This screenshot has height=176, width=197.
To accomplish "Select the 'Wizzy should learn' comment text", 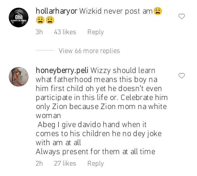I will pos(123,71).
